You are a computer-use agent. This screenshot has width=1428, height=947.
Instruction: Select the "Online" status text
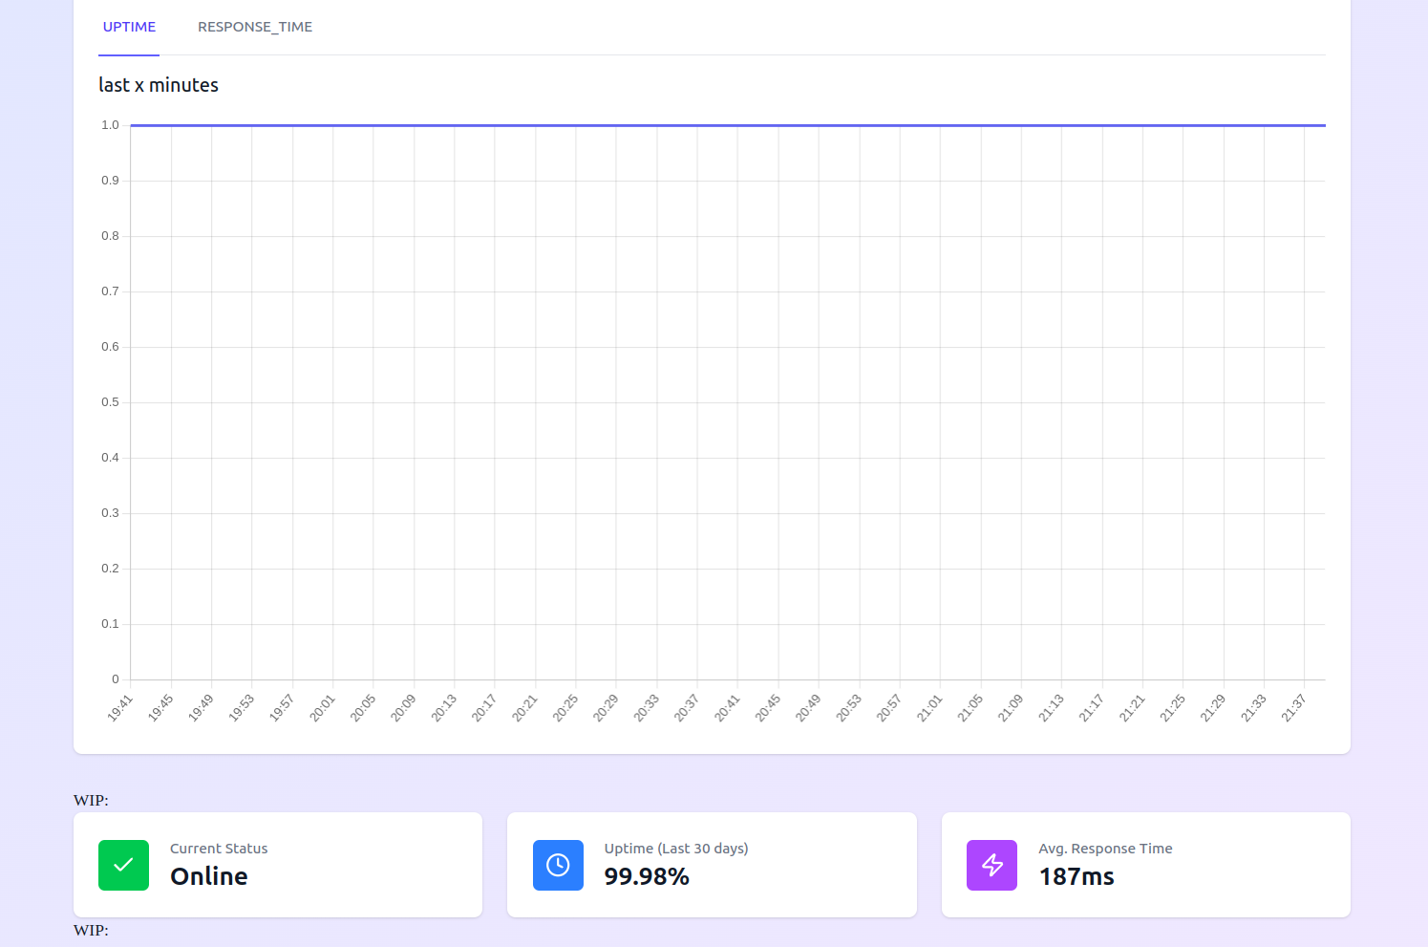click(208, 876)
